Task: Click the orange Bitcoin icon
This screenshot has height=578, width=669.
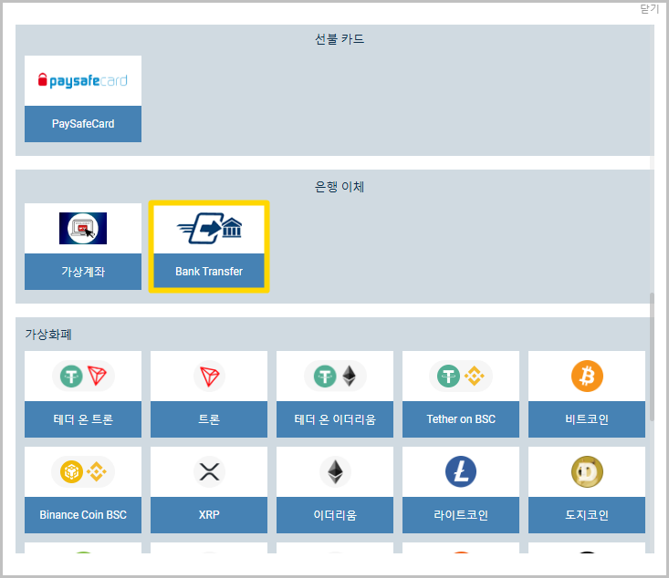Action: [x=587, y=376]
